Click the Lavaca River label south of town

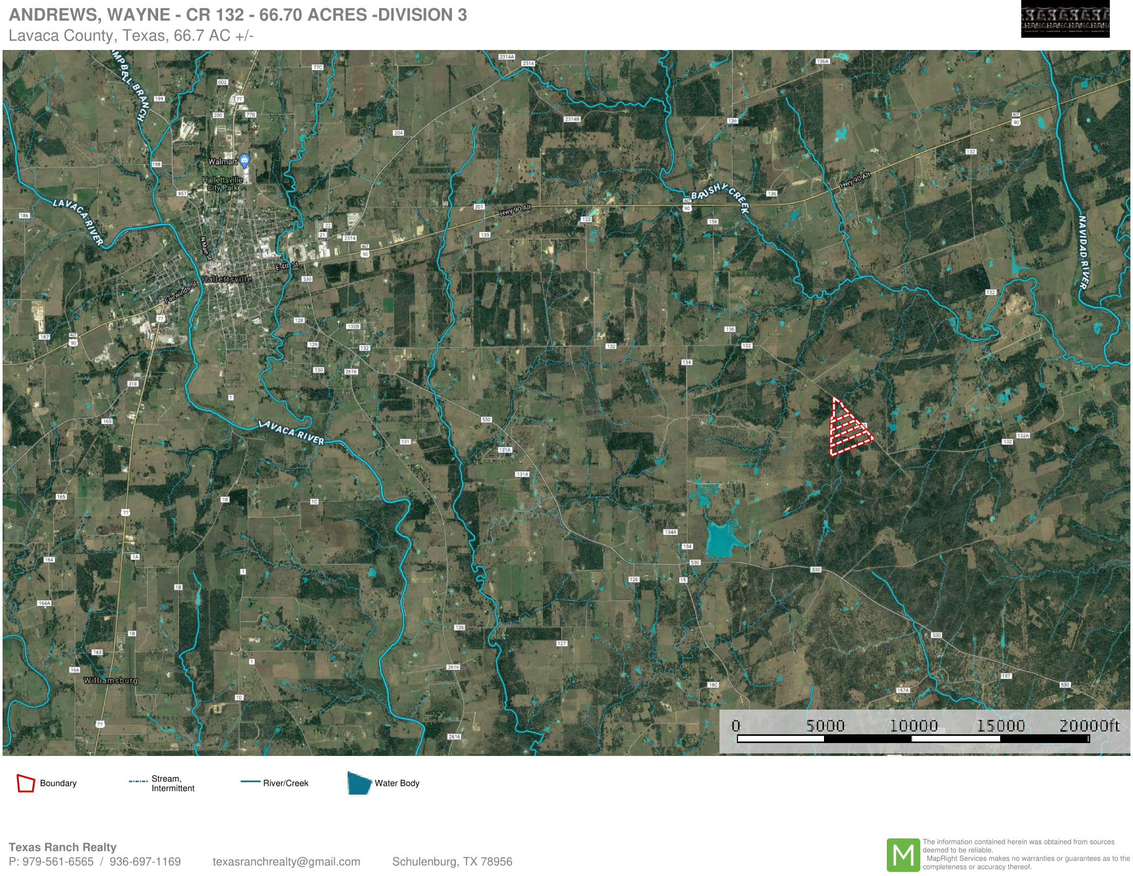tap(291, 432)
